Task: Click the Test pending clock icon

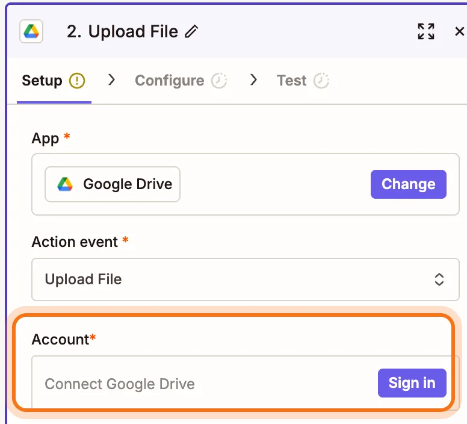Action: click(321, 81)
